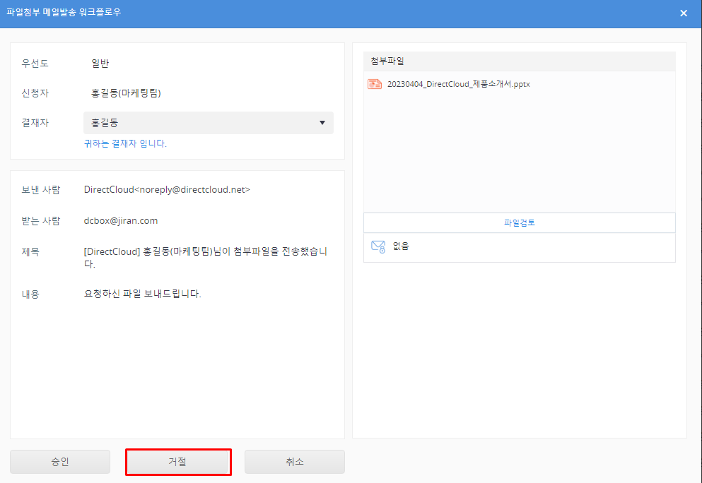Close the workflow dialog with the X
Viewport: 702px width, 483px height.
click(x=683, y=13)
